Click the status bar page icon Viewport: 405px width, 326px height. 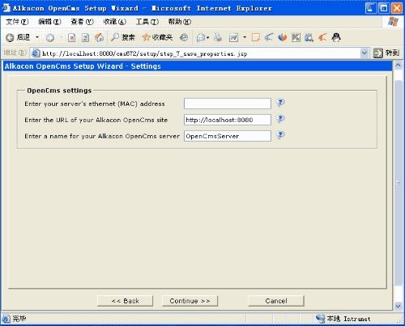click(x=6, y=319)
